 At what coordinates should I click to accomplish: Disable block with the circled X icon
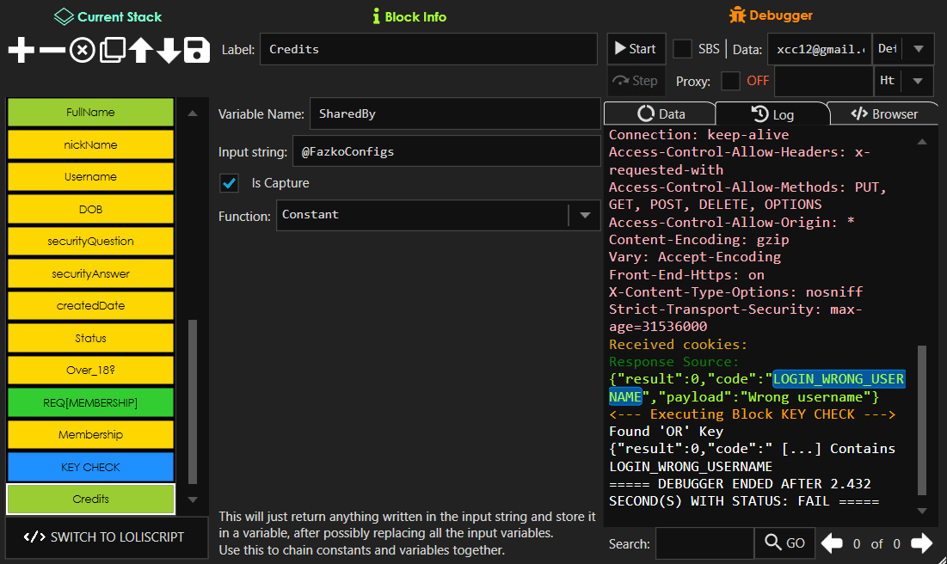tap(81, 51)
